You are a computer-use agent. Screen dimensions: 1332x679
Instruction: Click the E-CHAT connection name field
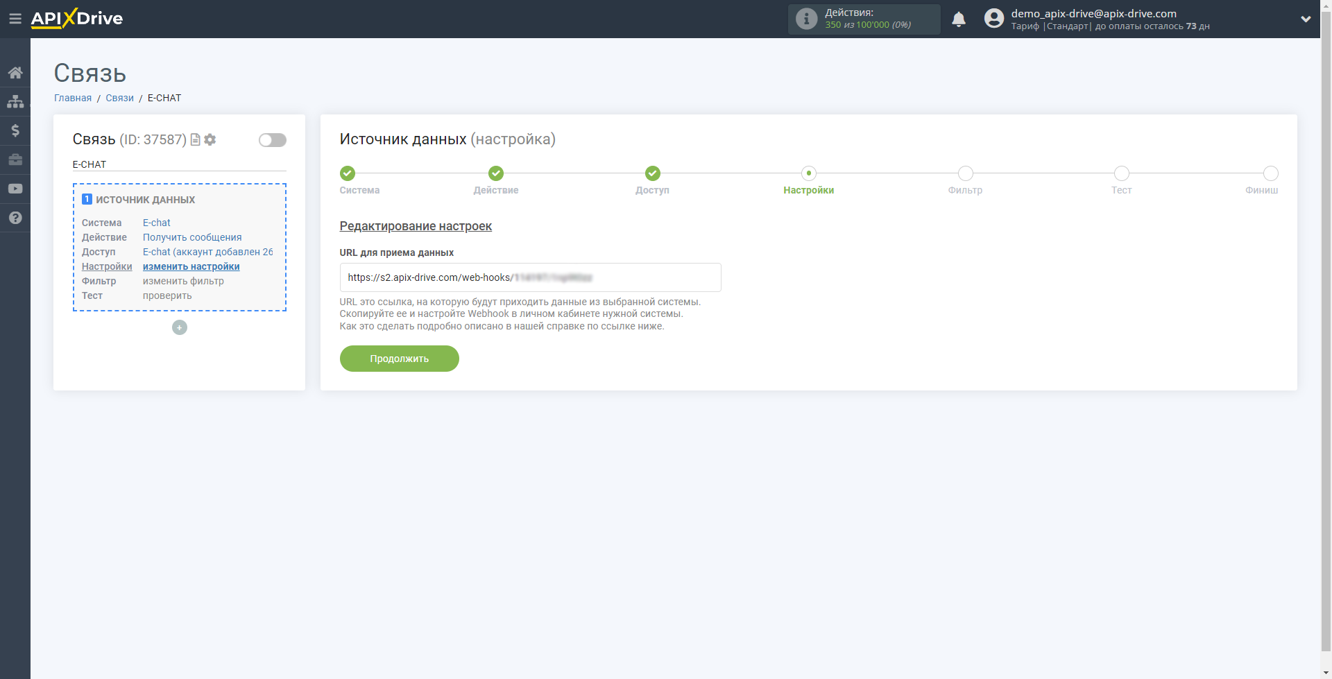tap(179, 164)
